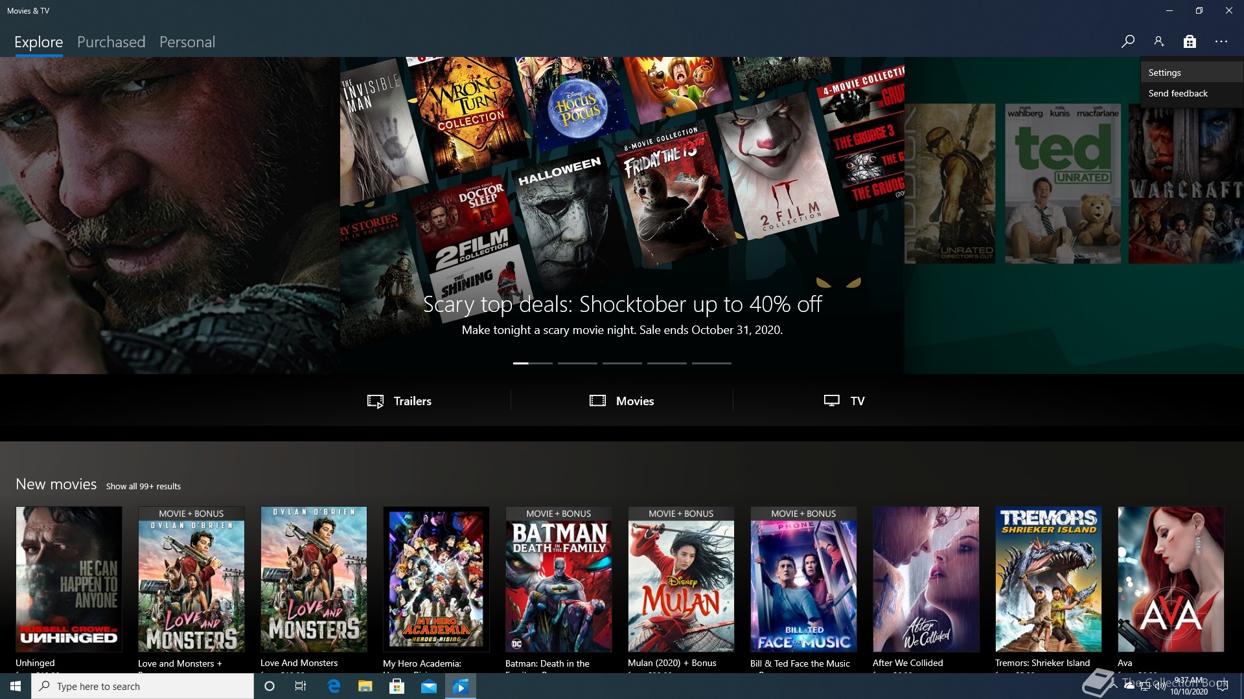Open Bill & Ted Face the Music poster
This screenshot has height=699, width=1244.
803,579
